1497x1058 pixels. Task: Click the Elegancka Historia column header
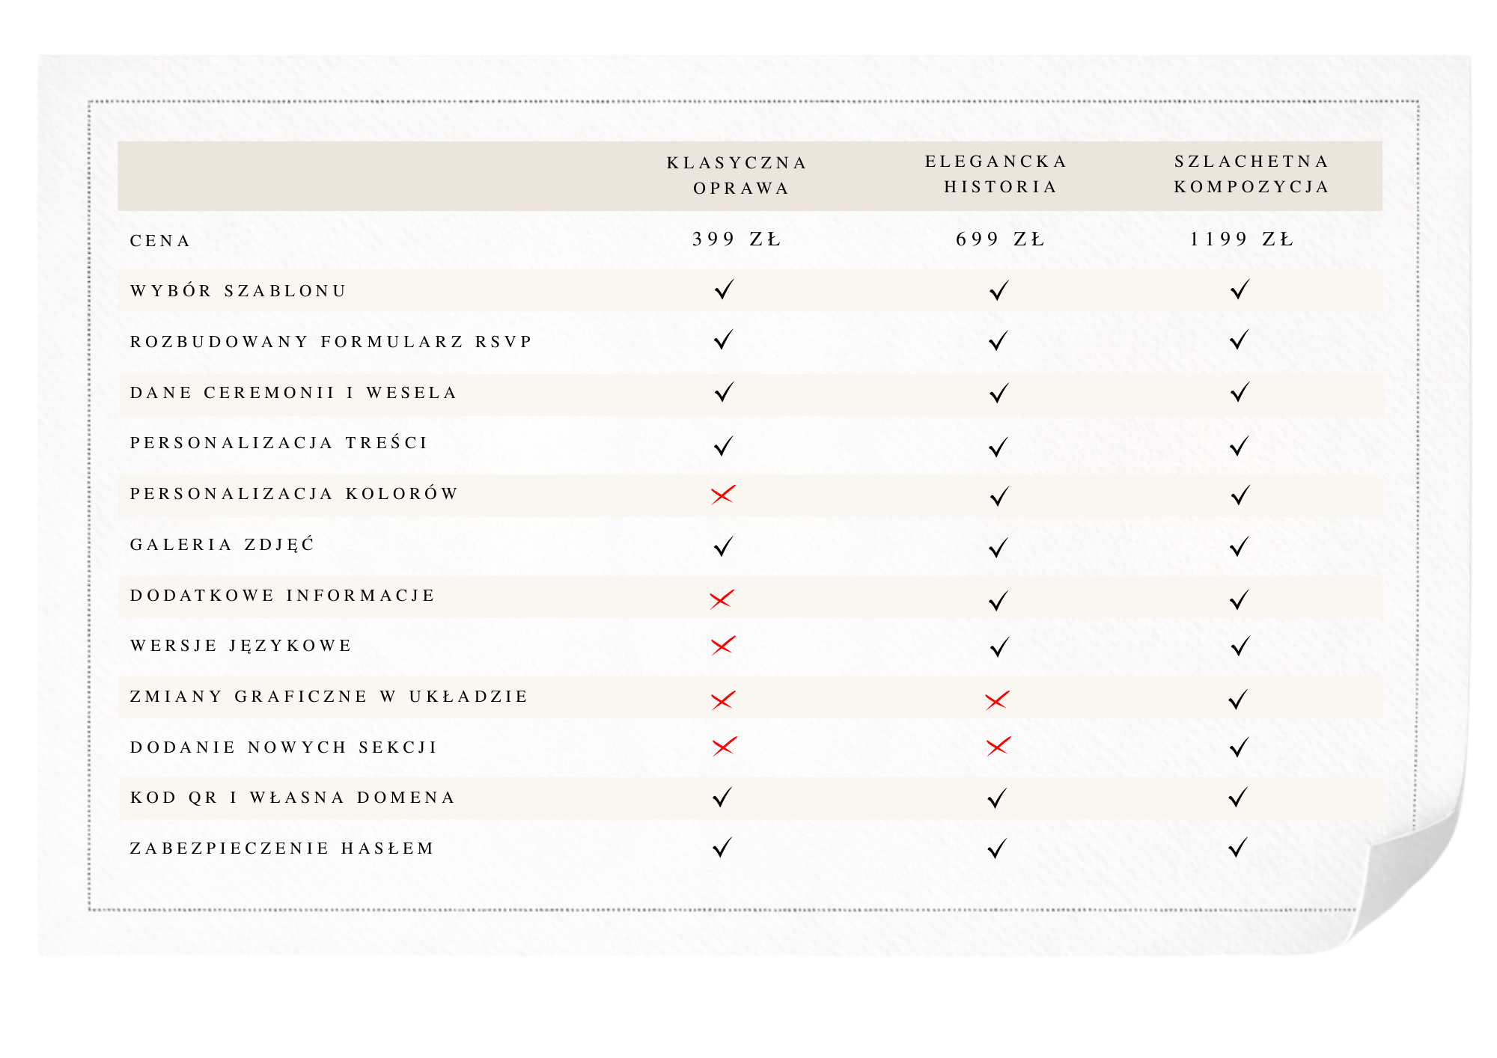tap(998, 174)
